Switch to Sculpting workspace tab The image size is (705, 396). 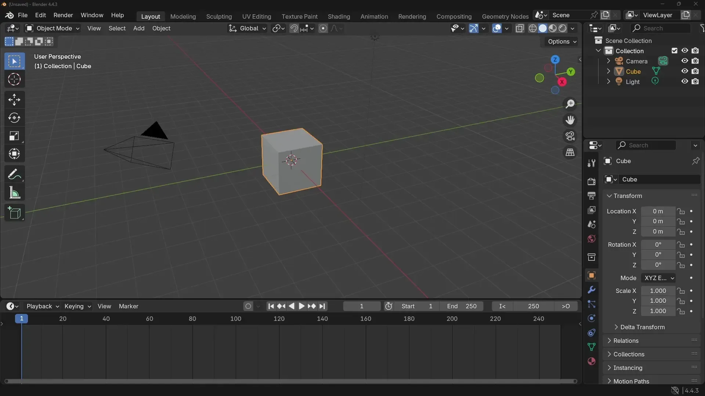(219, 16)
